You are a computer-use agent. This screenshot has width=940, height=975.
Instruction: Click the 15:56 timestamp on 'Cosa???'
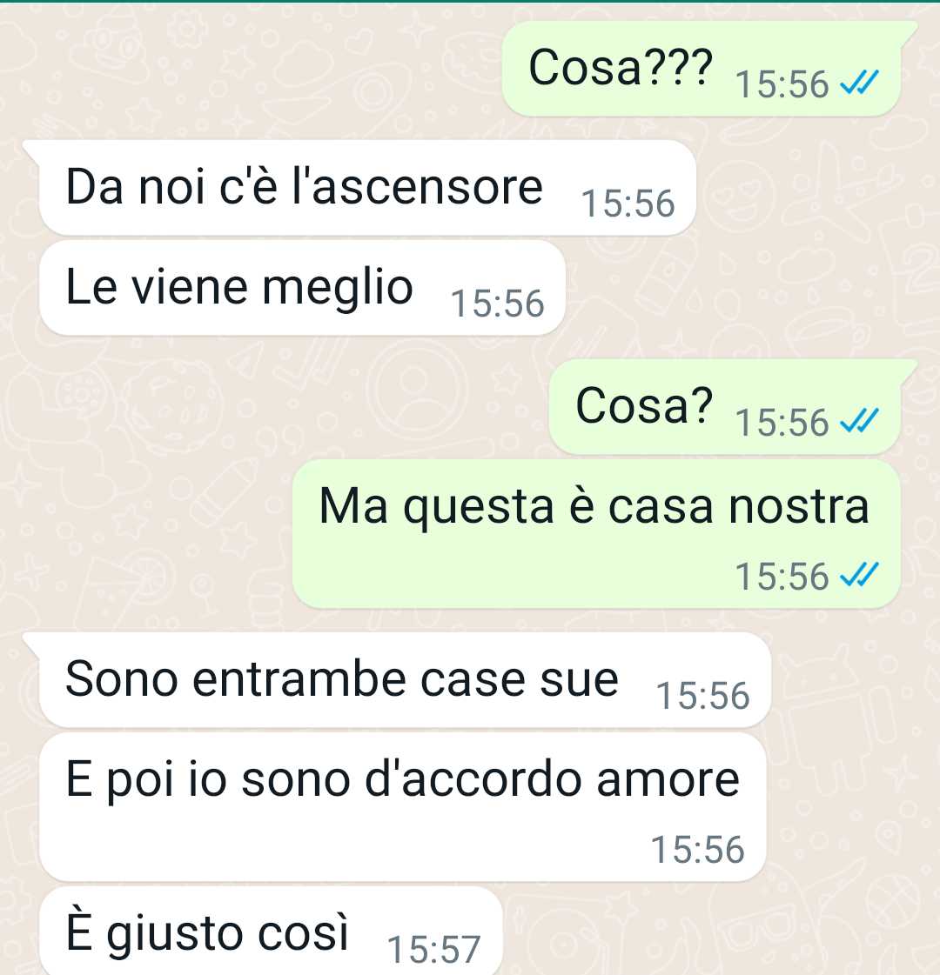pyautogui.click(x=782, y=84)
